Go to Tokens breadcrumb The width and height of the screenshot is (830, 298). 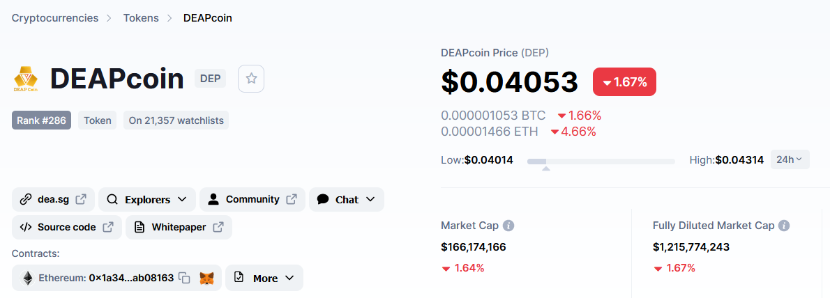(141, 18)
